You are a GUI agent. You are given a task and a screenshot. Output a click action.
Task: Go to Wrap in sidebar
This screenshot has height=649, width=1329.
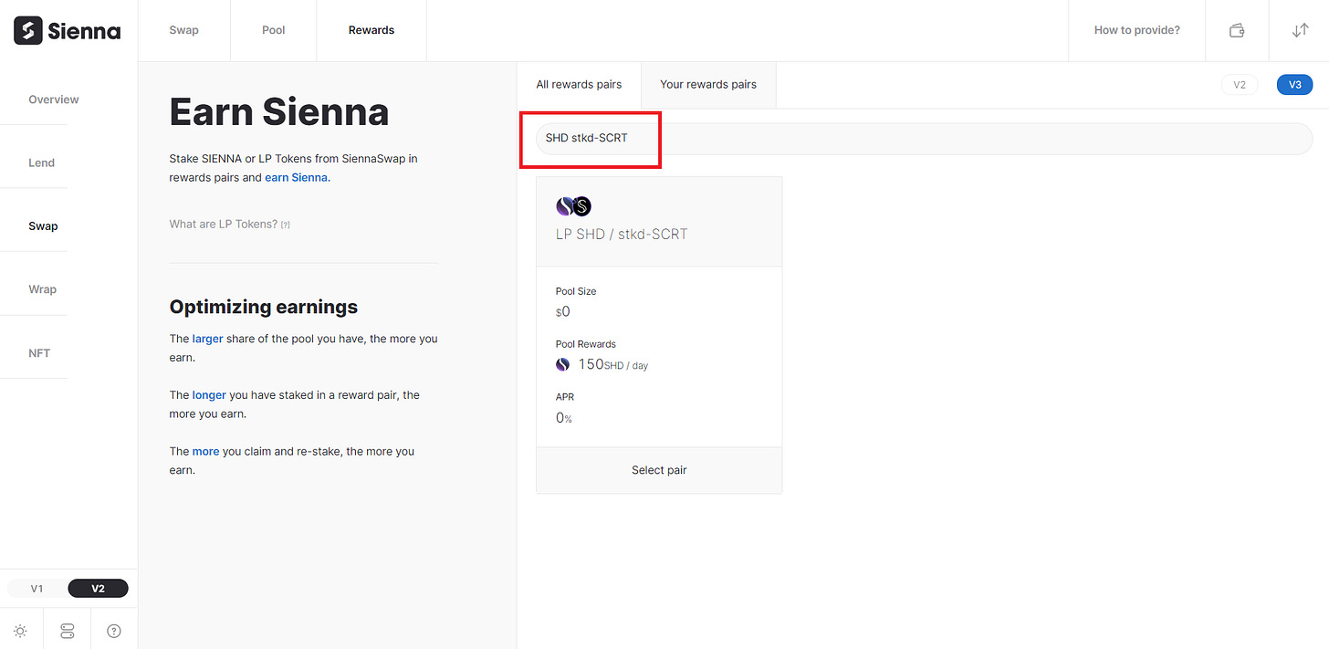click(x=42, y=289)
